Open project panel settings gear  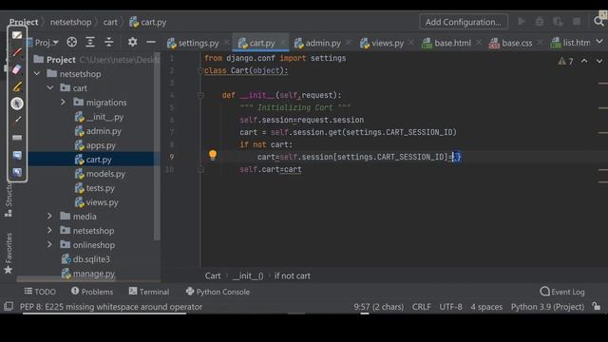coord(132,42)
